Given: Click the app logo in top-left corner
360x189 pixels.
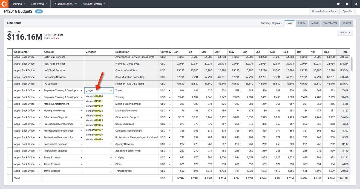Looking at the screenshot, I should point(4,4).
